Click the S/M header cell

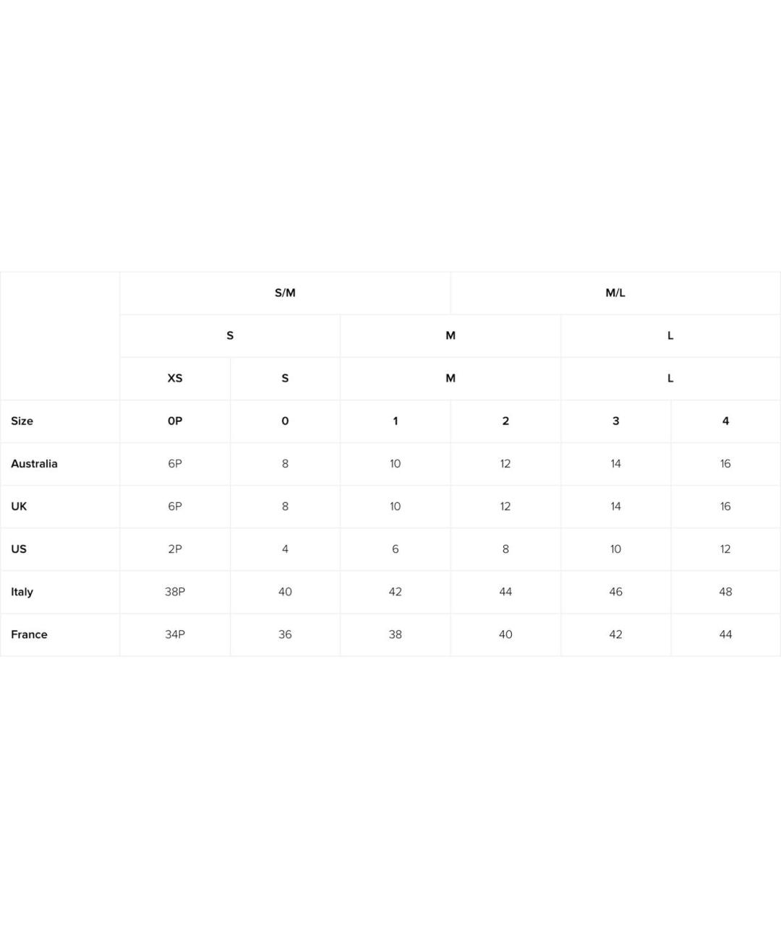coord(285,293)
